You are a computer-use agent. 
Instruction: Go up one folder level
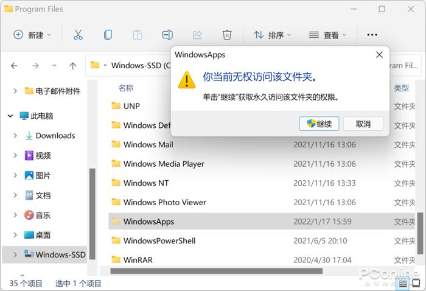[x=72, y=66]
